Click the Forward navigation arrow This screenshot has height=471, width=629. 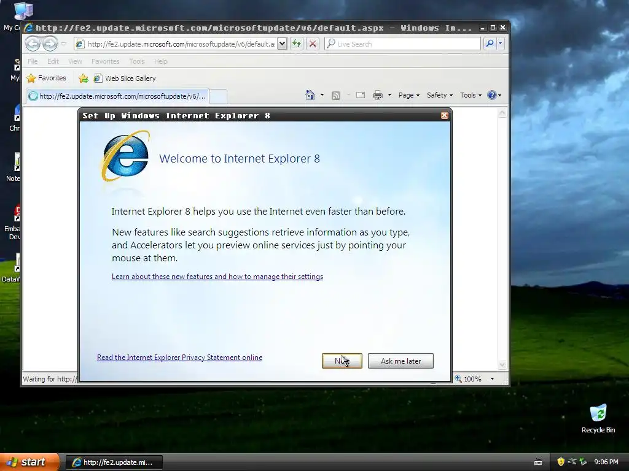tap(50, 44)
